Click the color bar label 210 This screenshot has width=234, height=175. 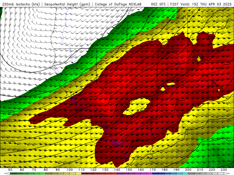200,170
